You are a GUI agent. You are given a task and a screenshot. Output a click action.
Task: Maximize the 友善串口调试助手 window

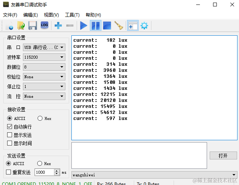[x=215, y=5]
